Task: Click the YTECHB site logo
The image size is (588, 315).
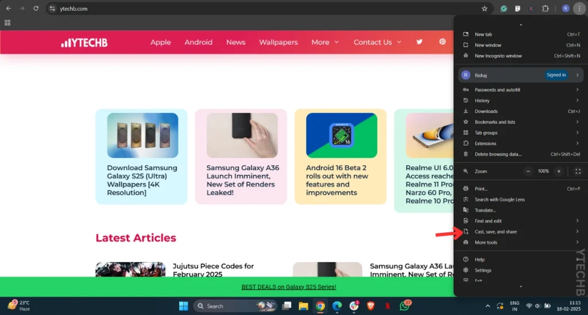Action: (84, 42)
